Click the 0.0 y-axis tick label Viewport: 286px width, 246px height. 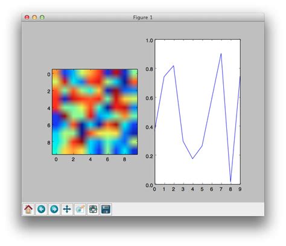pos(149,185)
